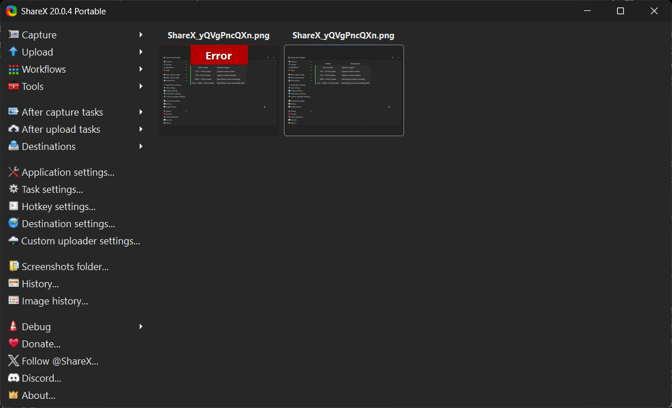This screenshot has height=408, width=672.
Task: Open Image history
Action: click(x=76, y=300)
